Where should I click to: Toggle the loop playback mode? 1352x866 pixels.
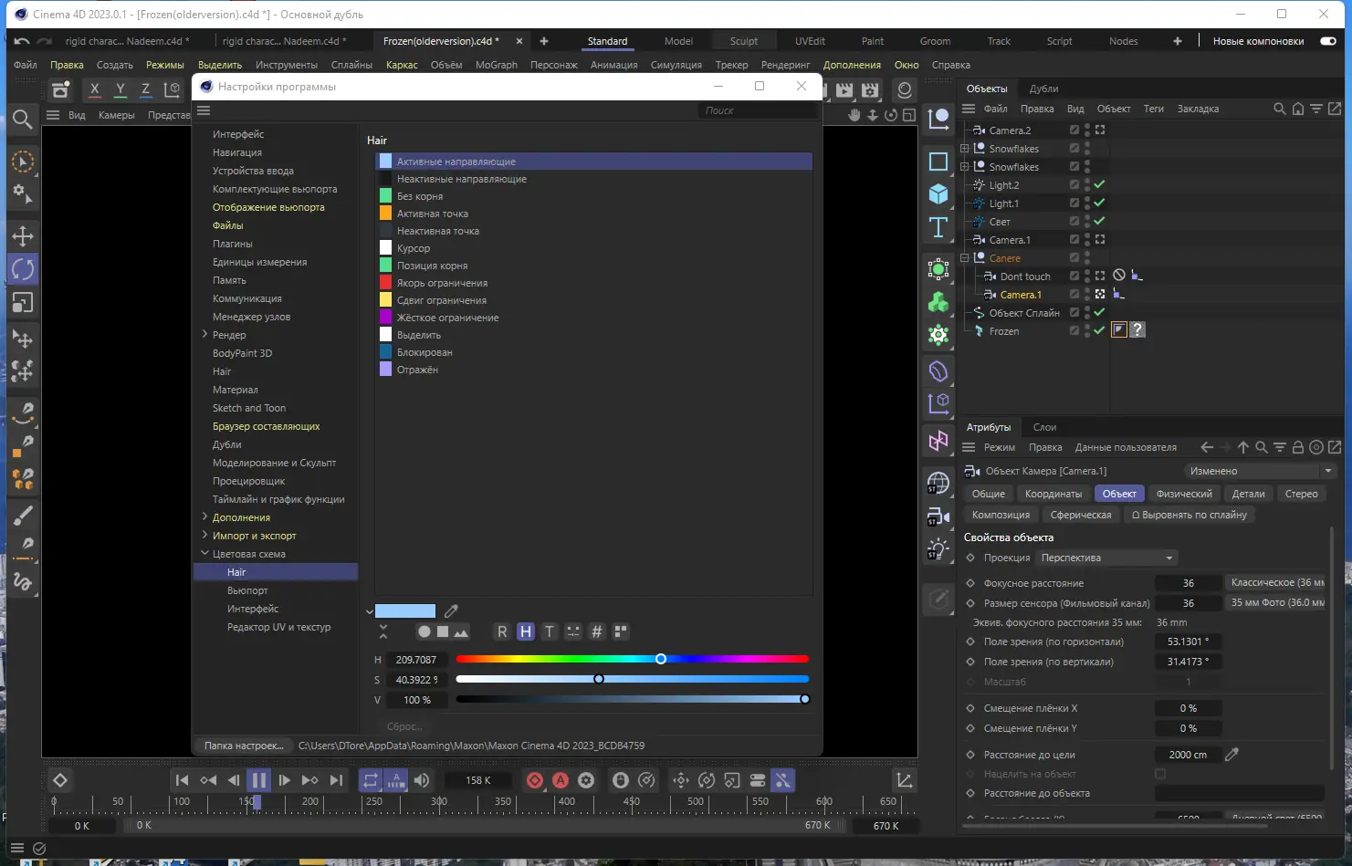[x=370, y=780]
